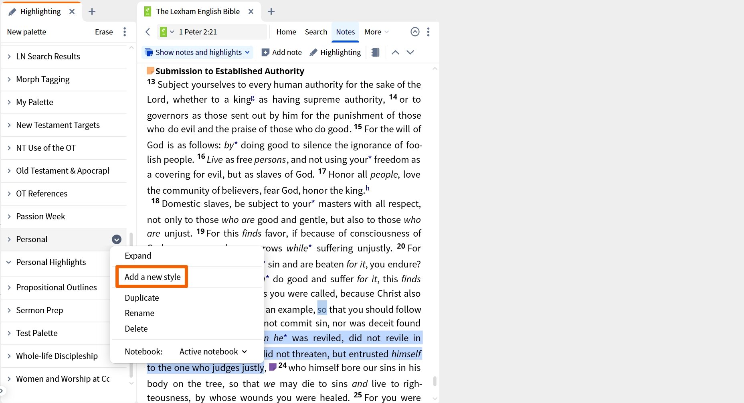The height and width of the screenshot is (403, 744).
Task: Go back with the left arrow
Action: click(x=148, y=32)
